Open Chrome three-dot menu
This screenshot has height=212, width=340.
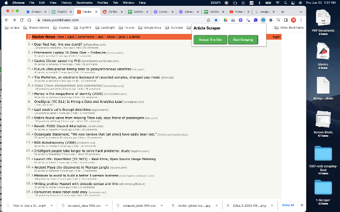pos(301,20)
